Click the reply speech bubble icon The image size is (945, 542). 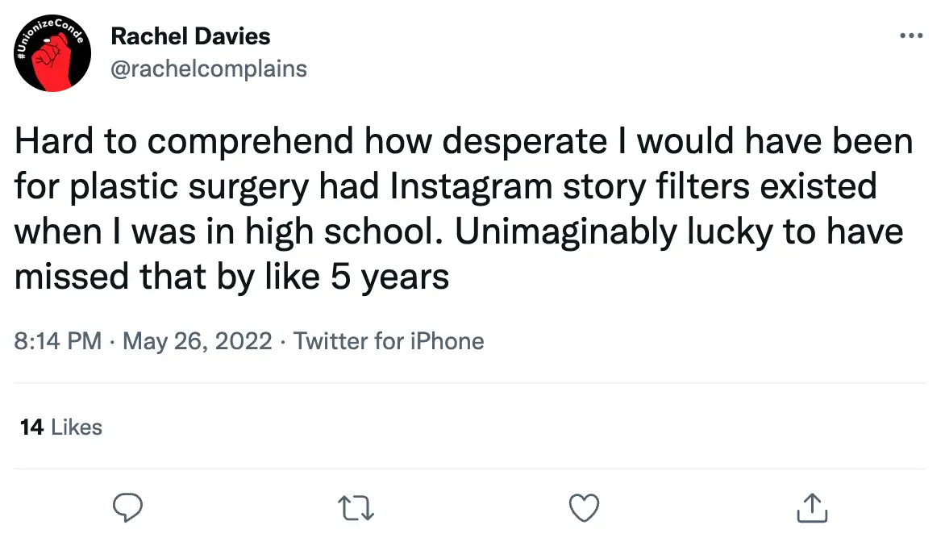point(127,507)
